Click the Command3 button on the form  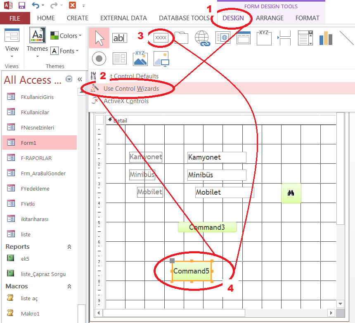point(207,227)
